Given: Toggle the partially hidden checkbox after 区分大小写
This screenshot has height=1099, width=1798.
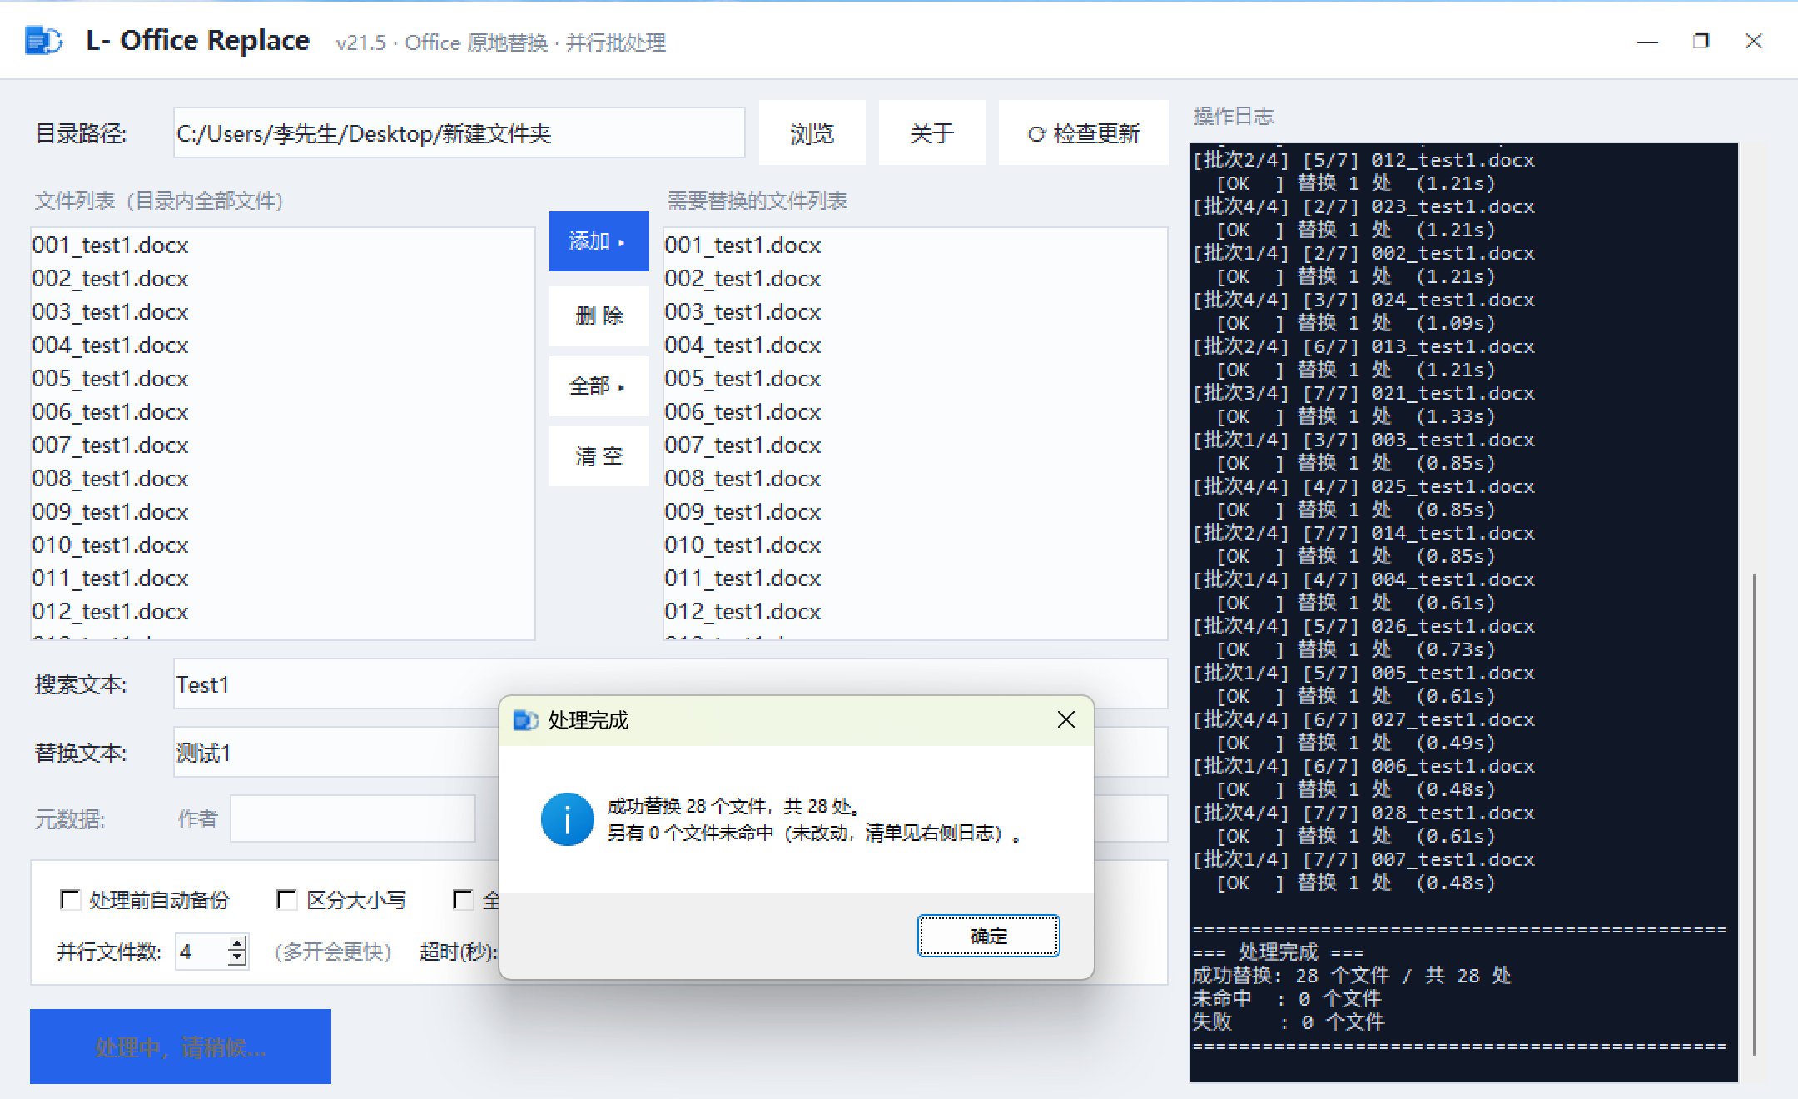Looking at the screenshot, I should pyautogui.click(x=463, y=900).
